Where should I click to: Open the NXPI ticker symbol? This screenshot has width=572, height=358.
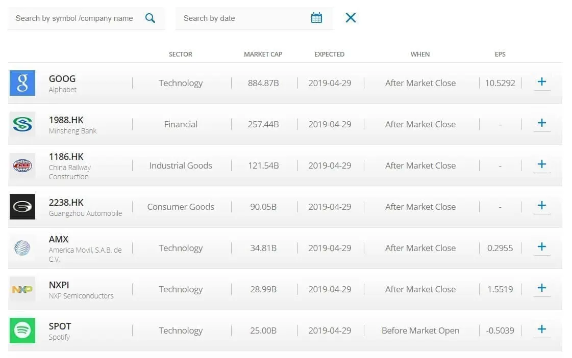pos(59,285)
